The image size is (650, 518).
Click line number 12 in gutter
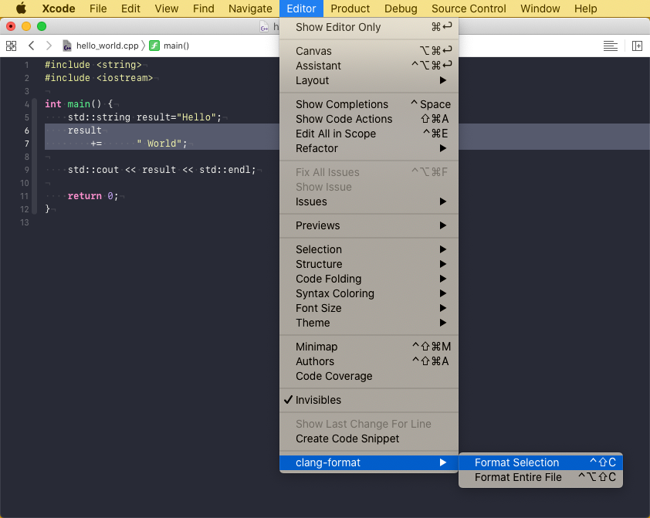pyautogui.click(x=25, y=209)
